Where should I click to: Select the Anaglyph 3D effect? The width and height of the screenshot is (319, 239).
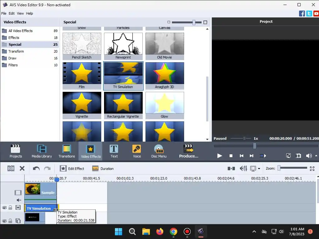coord(165,76)
